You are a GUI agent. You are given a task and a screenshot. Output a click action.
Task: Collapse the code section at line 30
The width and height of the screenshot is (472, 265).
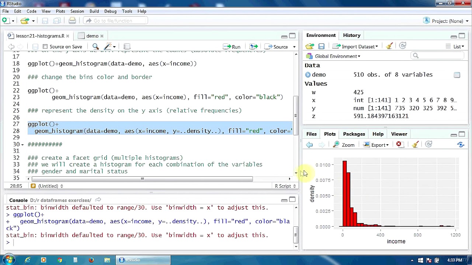pyautogui.click(x=22, y=144)
